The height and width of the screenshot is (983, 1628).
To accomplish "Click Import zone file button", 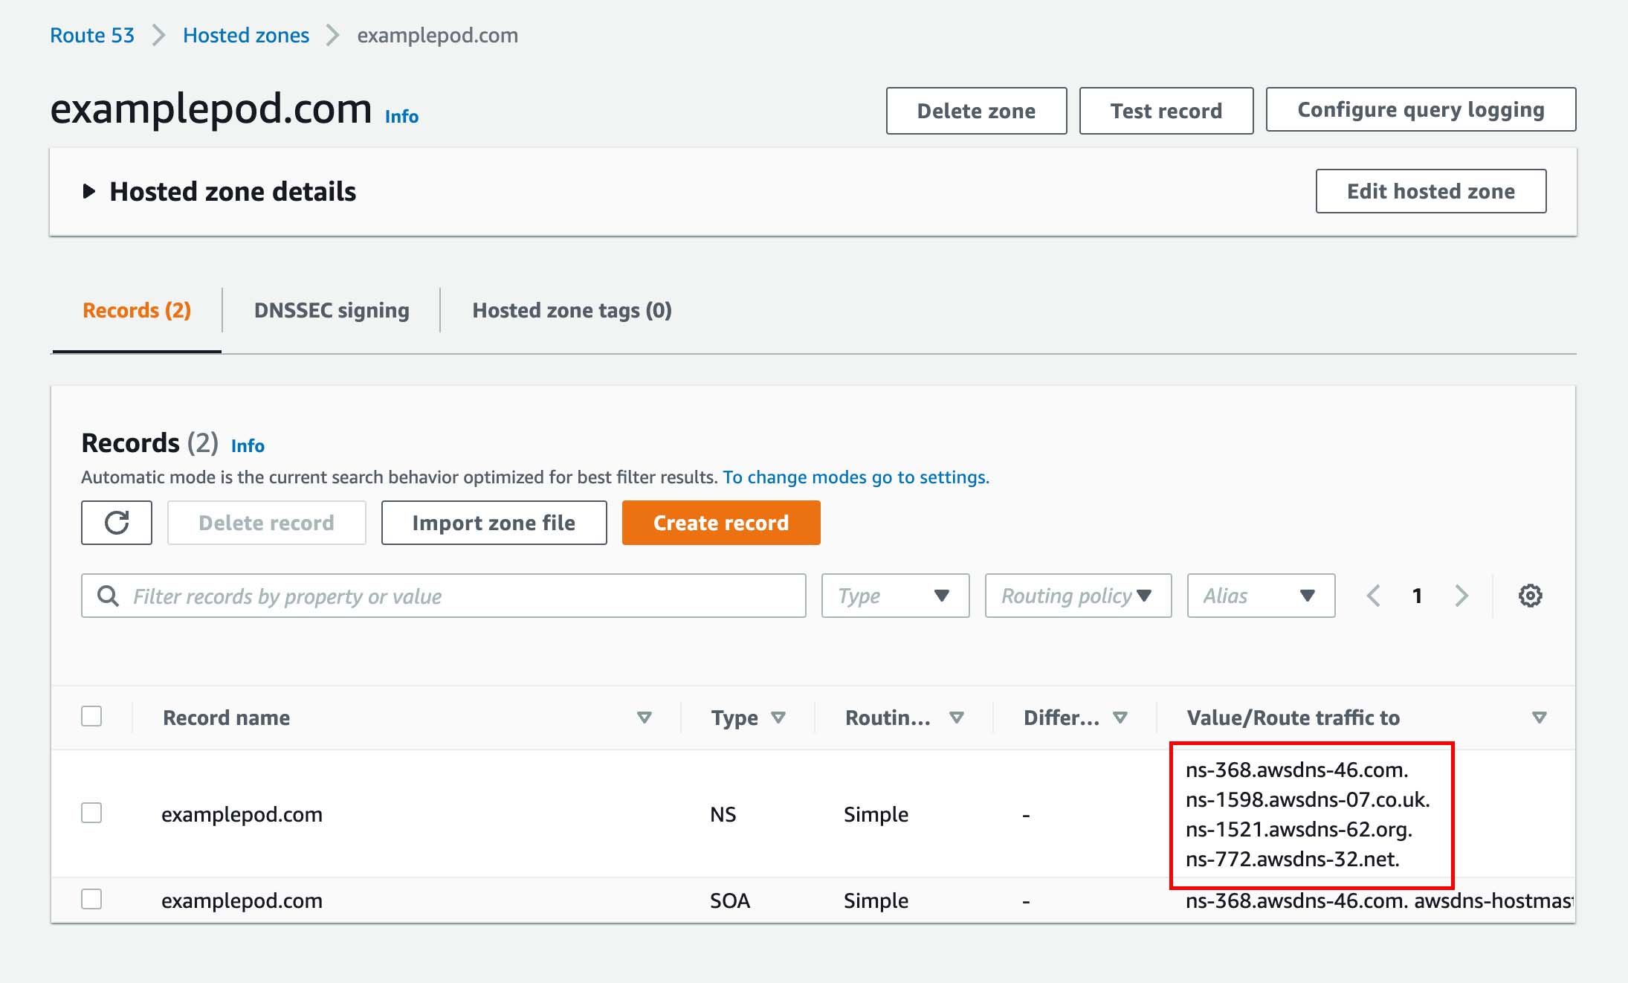I will point(494,523).
